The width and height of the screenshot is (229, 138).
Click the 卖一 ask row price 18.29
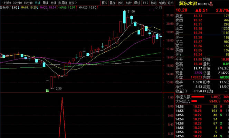[x=198, y=33]
